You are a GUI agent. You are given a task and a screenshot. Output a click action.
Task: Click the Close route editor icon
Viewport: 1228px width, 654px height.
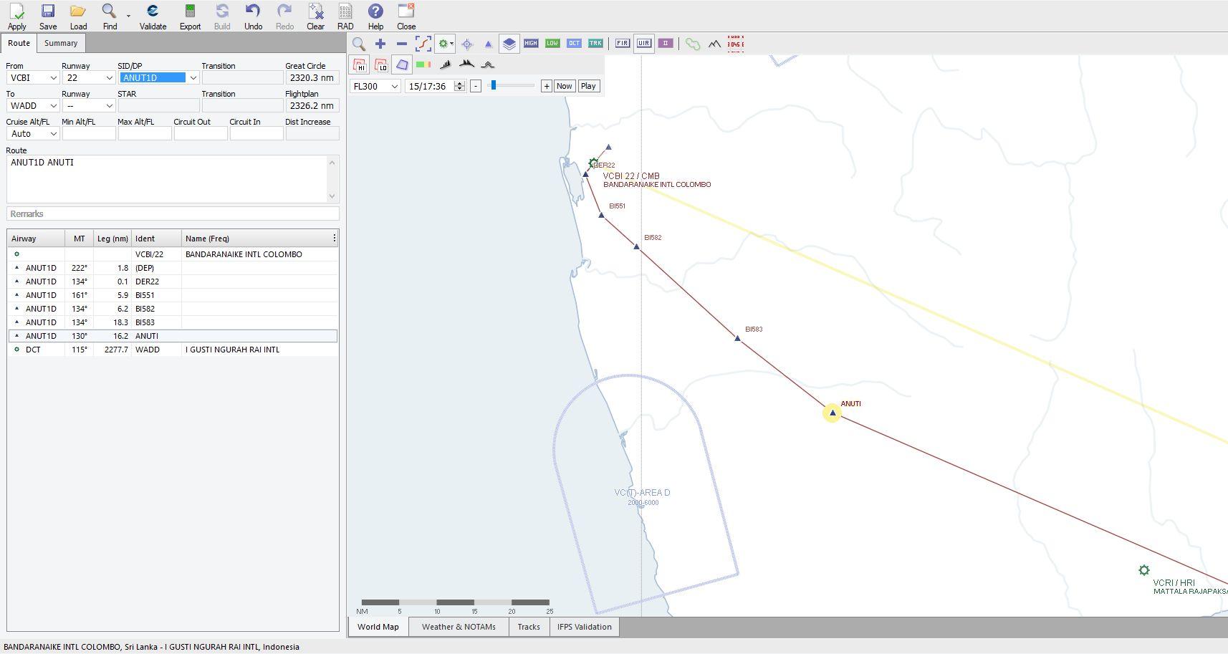406,11
